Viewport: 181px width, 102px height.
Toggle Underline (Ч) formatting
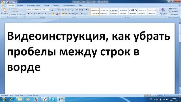click(34, 14)
